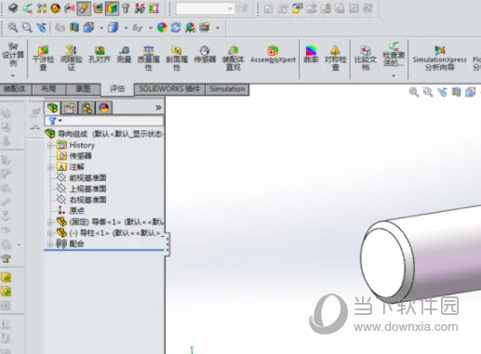Open Hide/Show Items dropdown arrow
The height and width of the screenshot is (354, 481).
pyautogui.click(x=151, y=28)
